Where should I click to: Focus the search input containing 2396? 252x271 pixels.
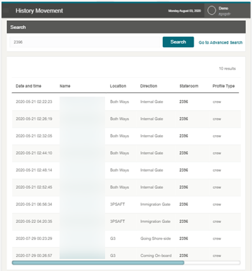click(x=85, y=42)
